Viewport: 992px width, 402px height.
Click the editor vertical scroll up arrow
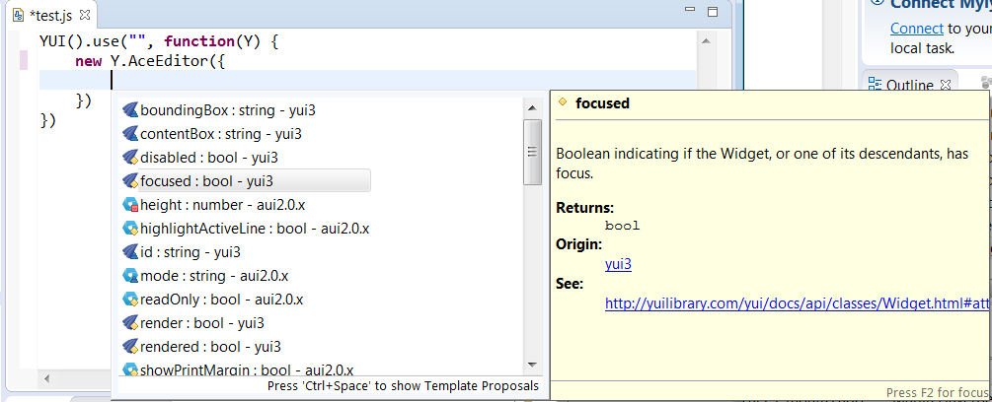tap(706, 41)
